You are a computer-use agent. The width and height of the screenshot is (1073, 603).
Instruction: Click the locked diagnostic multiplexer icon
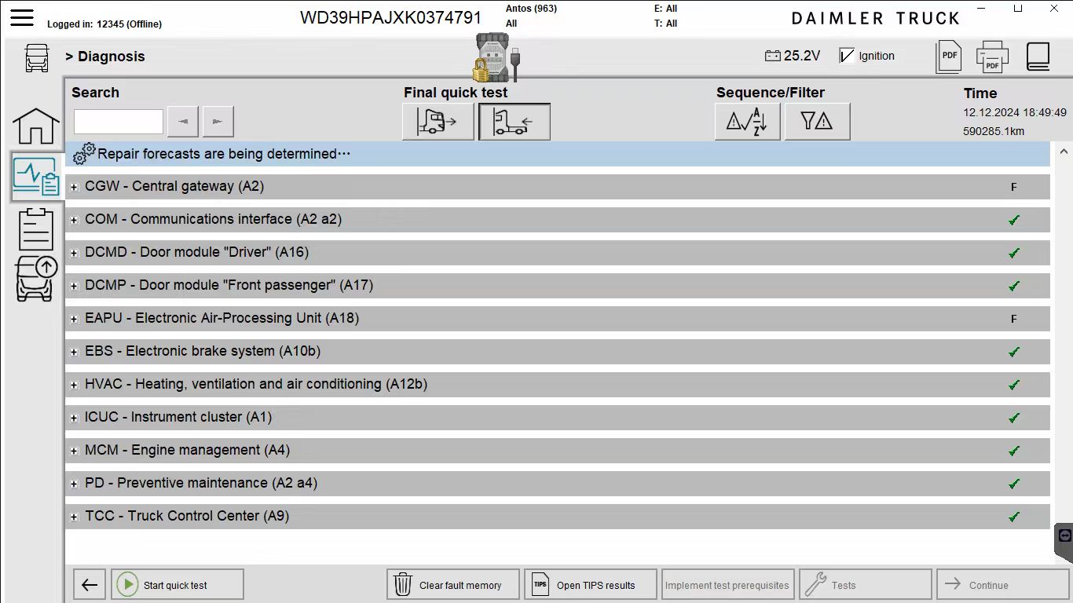[x=496, y=57]
